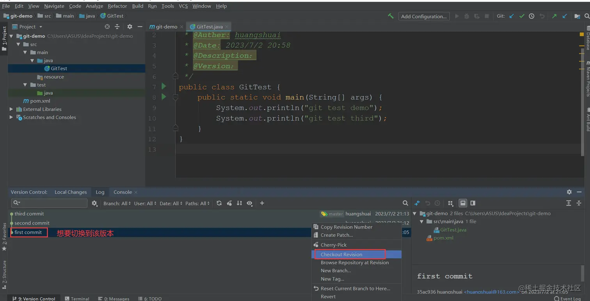The height and width of the screenshot is (301, 590).
Task: Open Group By icon in changes pane
Action: point(450,203)
